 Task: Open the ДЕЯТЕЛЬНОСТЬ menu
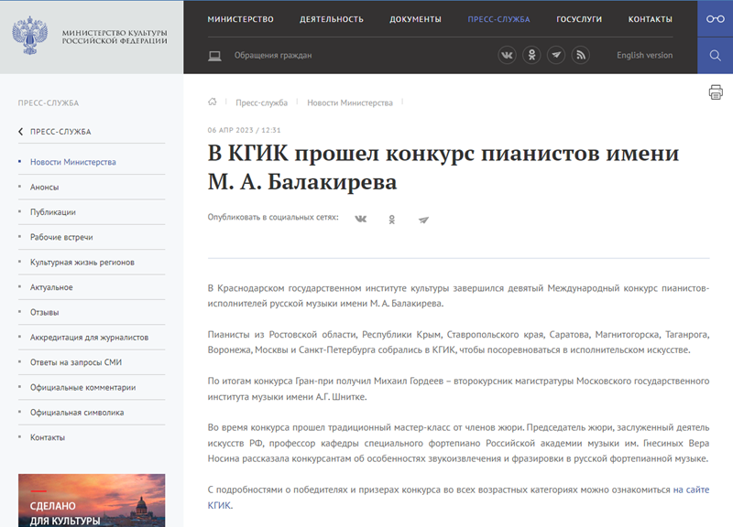[x=332, y=19]
